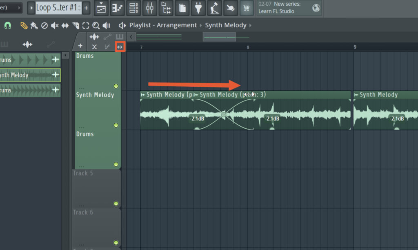Select the Slice tool
Screen dimensions: 418x250
point(76,26)
